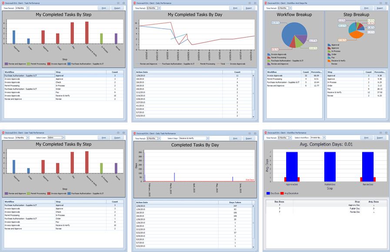Screen dimensions: 390x252
Task: Click the Docsvault icon on the Daily Performance window
Action: tap(135, 3)
